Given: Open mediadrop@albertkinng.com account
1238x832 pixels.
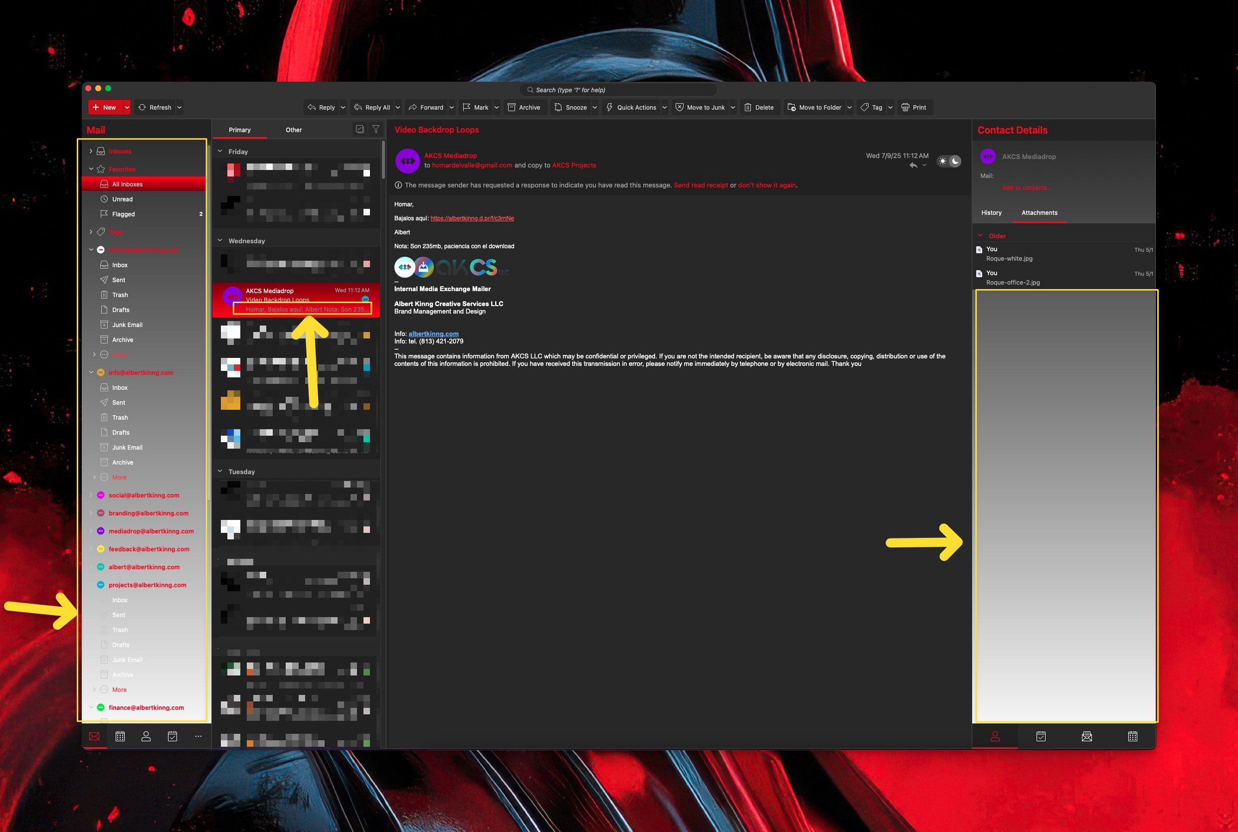Looking at the screenshot, I should click(151, 531).
